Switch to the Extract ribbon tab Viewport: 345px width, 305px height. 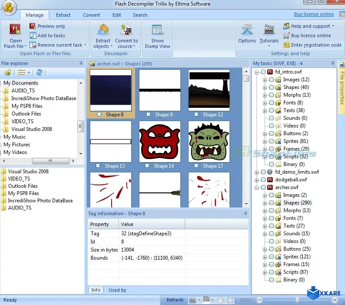(63, 15)
